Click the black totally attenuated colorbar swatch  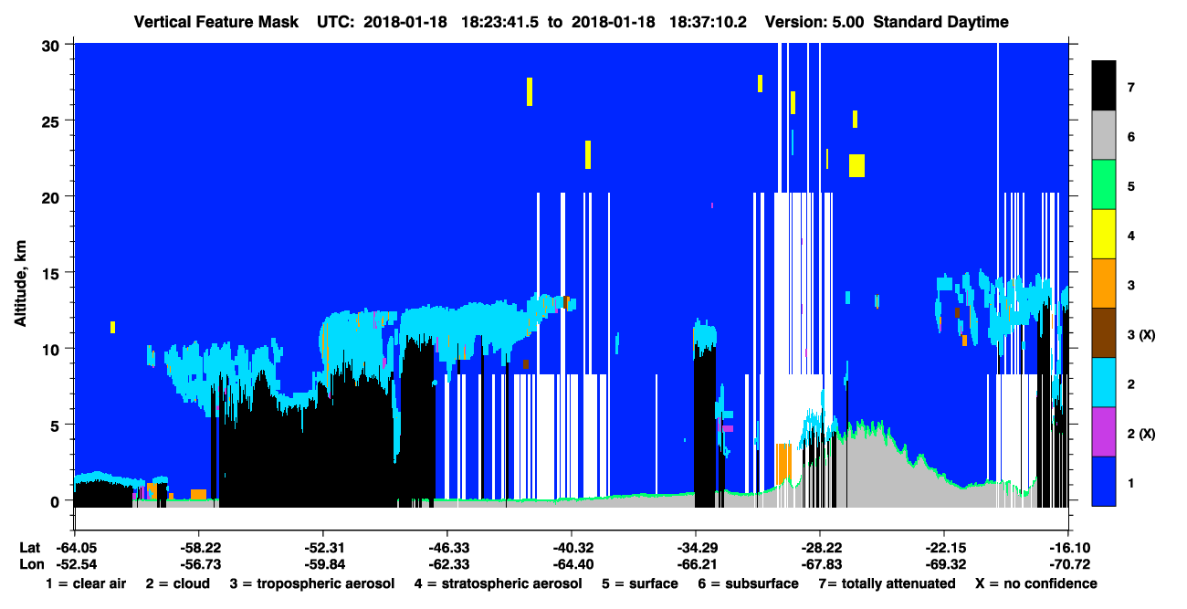[1104, 86]
